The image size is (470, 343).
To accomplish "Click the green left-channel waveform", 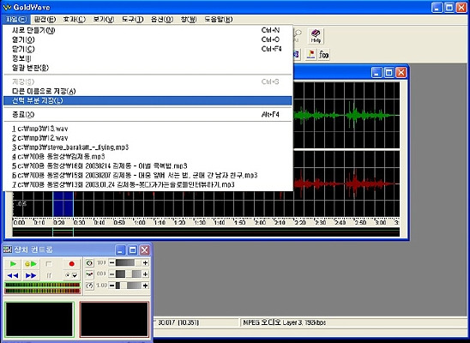I will pyautogui.click(x=346, y=115).
